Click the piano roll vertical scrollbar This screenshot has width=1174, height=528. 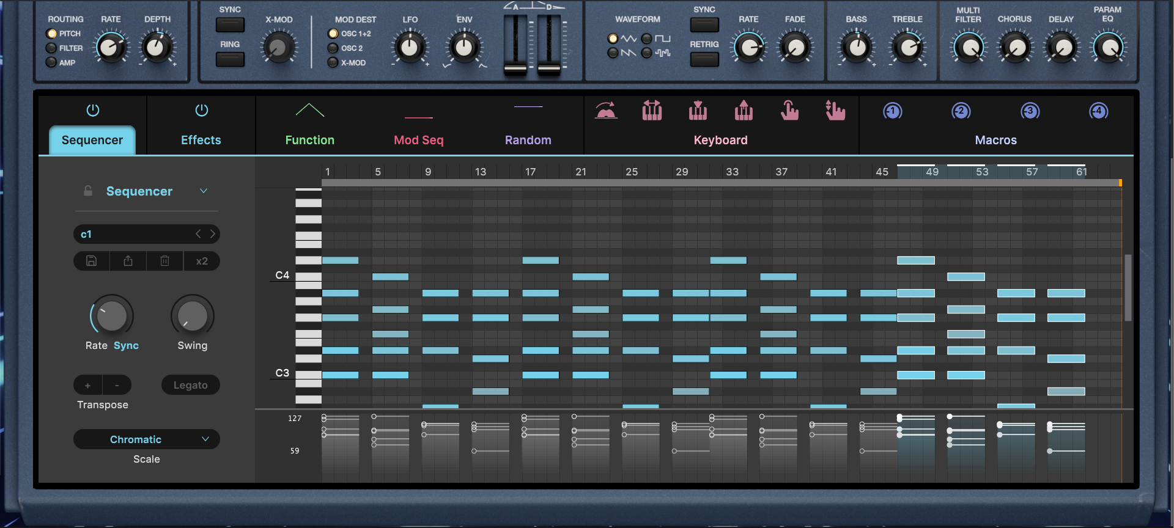click(1128, 287)
